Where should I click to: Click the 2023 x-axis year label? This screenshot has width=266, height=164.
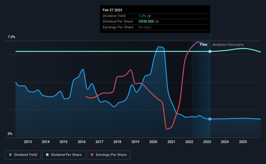click(x=207, y=142)
